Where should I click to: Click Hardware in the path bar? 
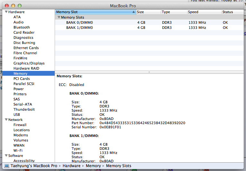(71, 166)
